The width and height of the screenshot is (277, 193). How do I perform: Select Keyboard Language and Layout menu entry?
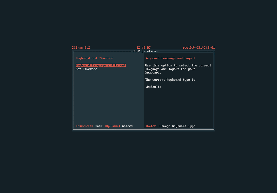coord(101,65)
